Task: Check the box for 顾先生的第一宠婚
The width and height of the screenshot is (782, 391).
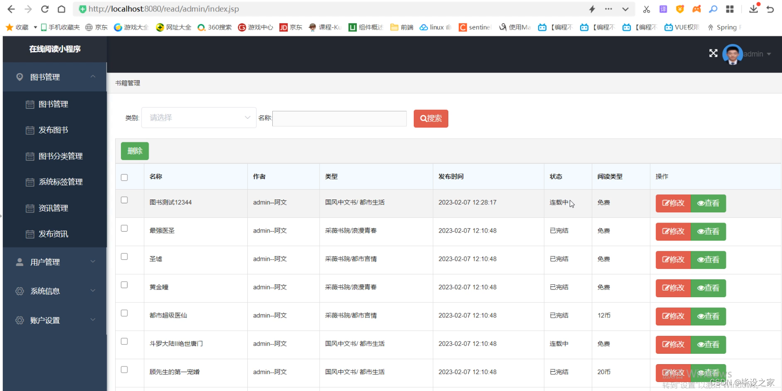Action: pyautogui.click(x=124, y=370)
